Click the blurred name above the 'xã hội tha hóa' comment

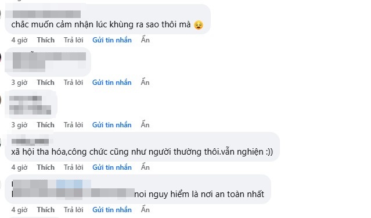[x=30, y=141]
